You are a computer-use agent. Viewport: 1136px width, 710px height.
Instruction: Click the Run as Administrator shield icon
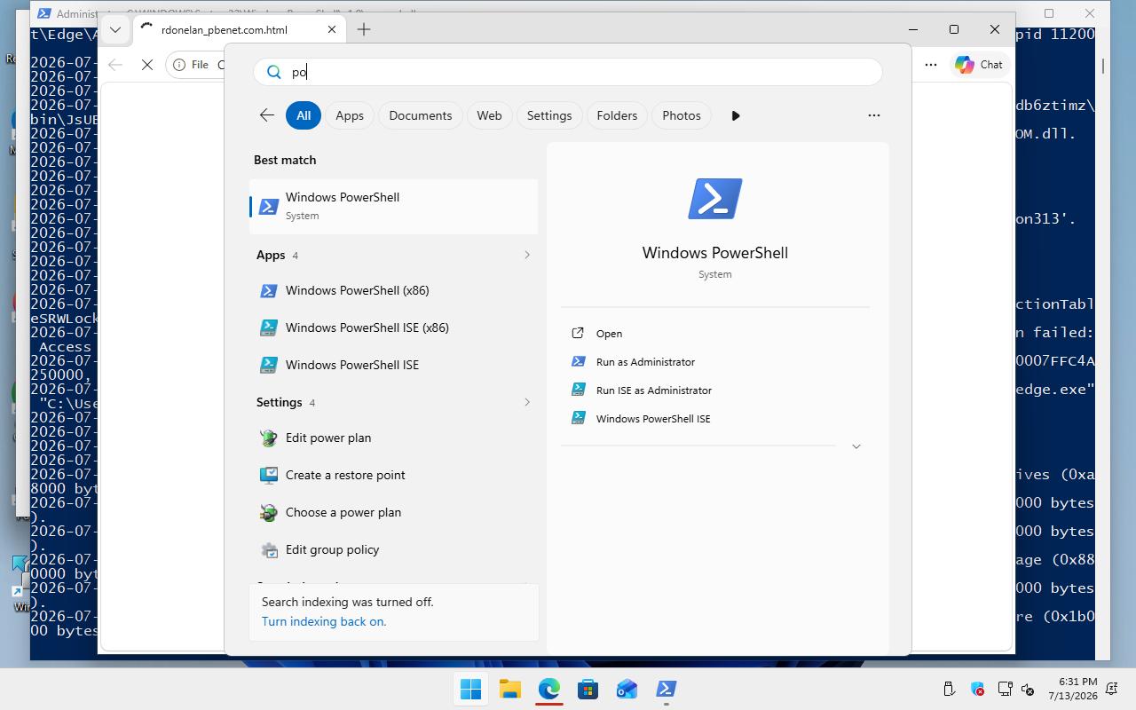(x=578, y=362)
